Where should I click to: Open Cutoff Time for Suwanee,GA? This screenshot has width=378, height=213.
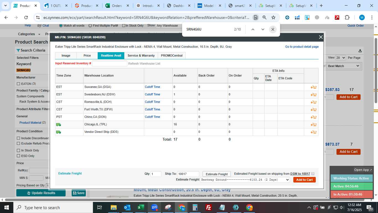[x=152, y=87]
